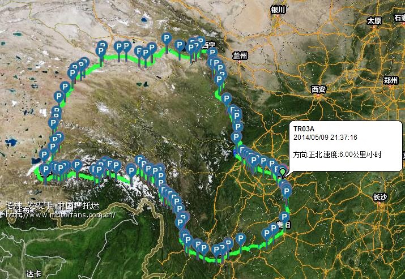Click the green marker under the TR03A popup

tap(283, 173)
